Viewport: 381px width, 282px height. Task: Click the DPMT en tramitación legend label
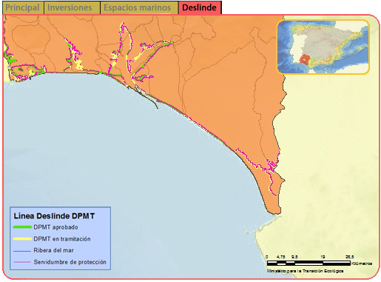point(62,239)
